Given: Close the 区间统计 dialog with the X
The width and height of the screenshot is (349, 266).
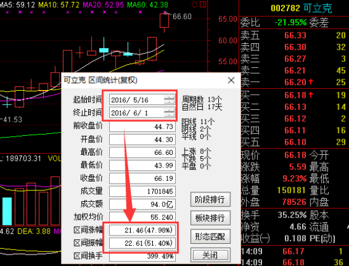Looking at the screenshot, I should pyautogui.click(x=231, y=80).
